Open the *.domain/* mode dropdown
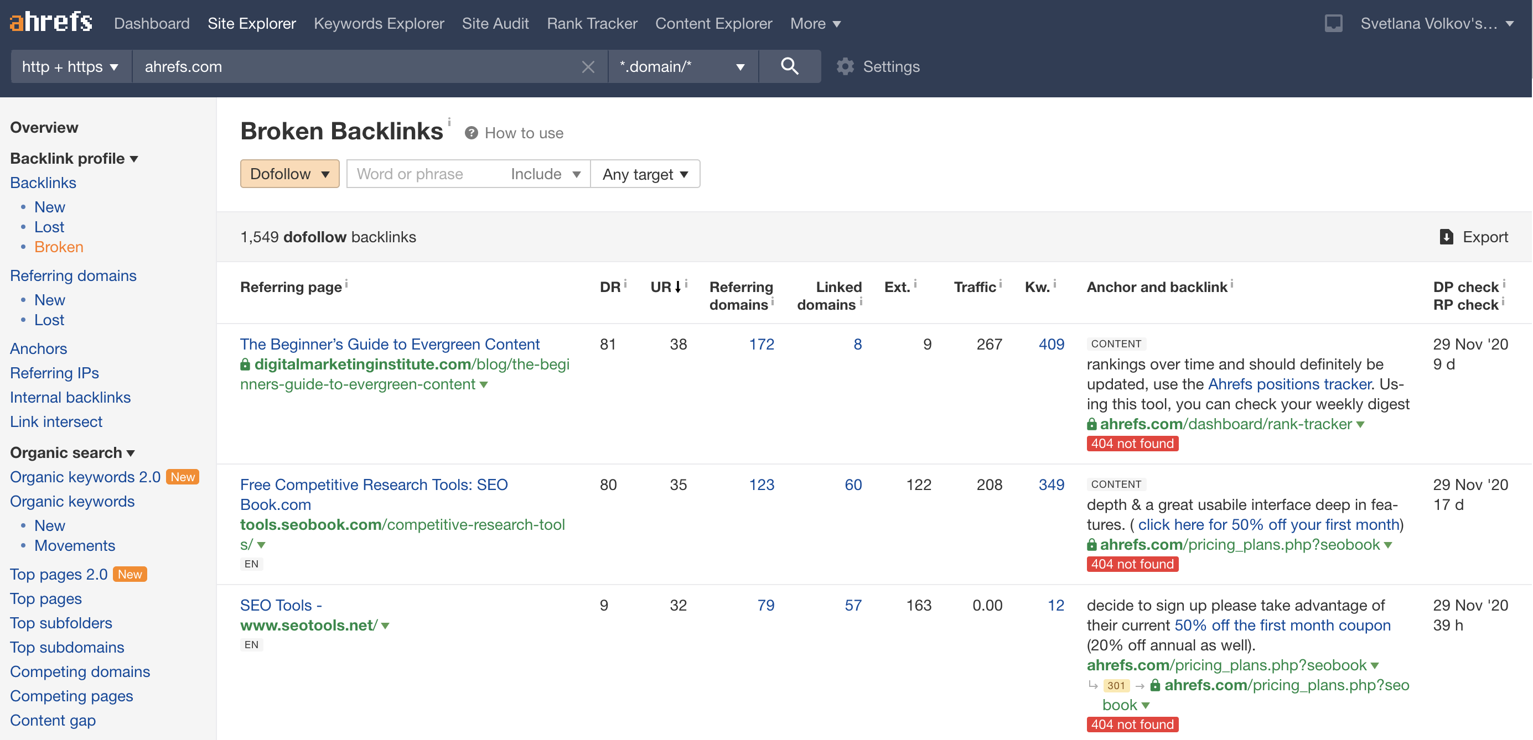 (682, 66)
